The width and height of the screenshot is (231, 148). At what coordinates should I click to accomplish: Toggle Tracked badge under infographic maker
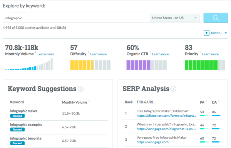(x=17, y=116)
